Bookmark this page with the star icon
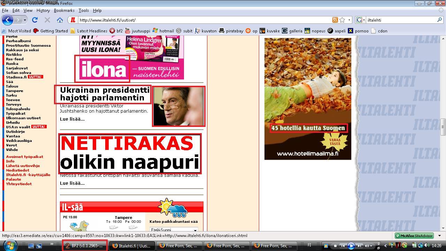Viewport: 446px width, 251px height. 342,20
